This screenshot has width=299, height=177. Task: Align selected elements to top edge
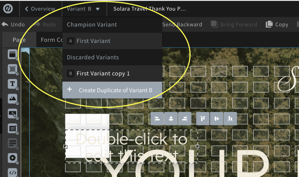click(x=203, y=119)
